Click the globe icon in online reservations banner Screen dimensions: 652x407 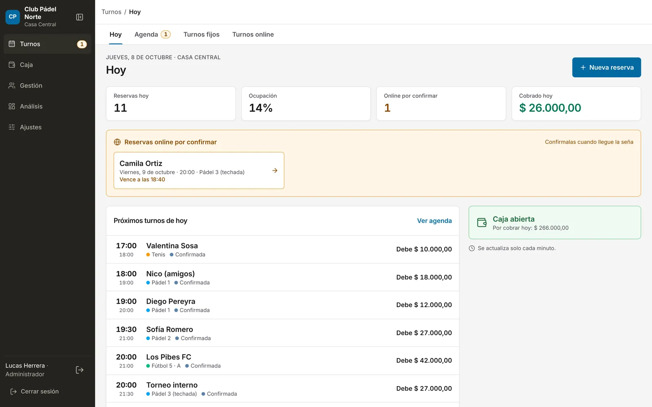pos(117,142)
